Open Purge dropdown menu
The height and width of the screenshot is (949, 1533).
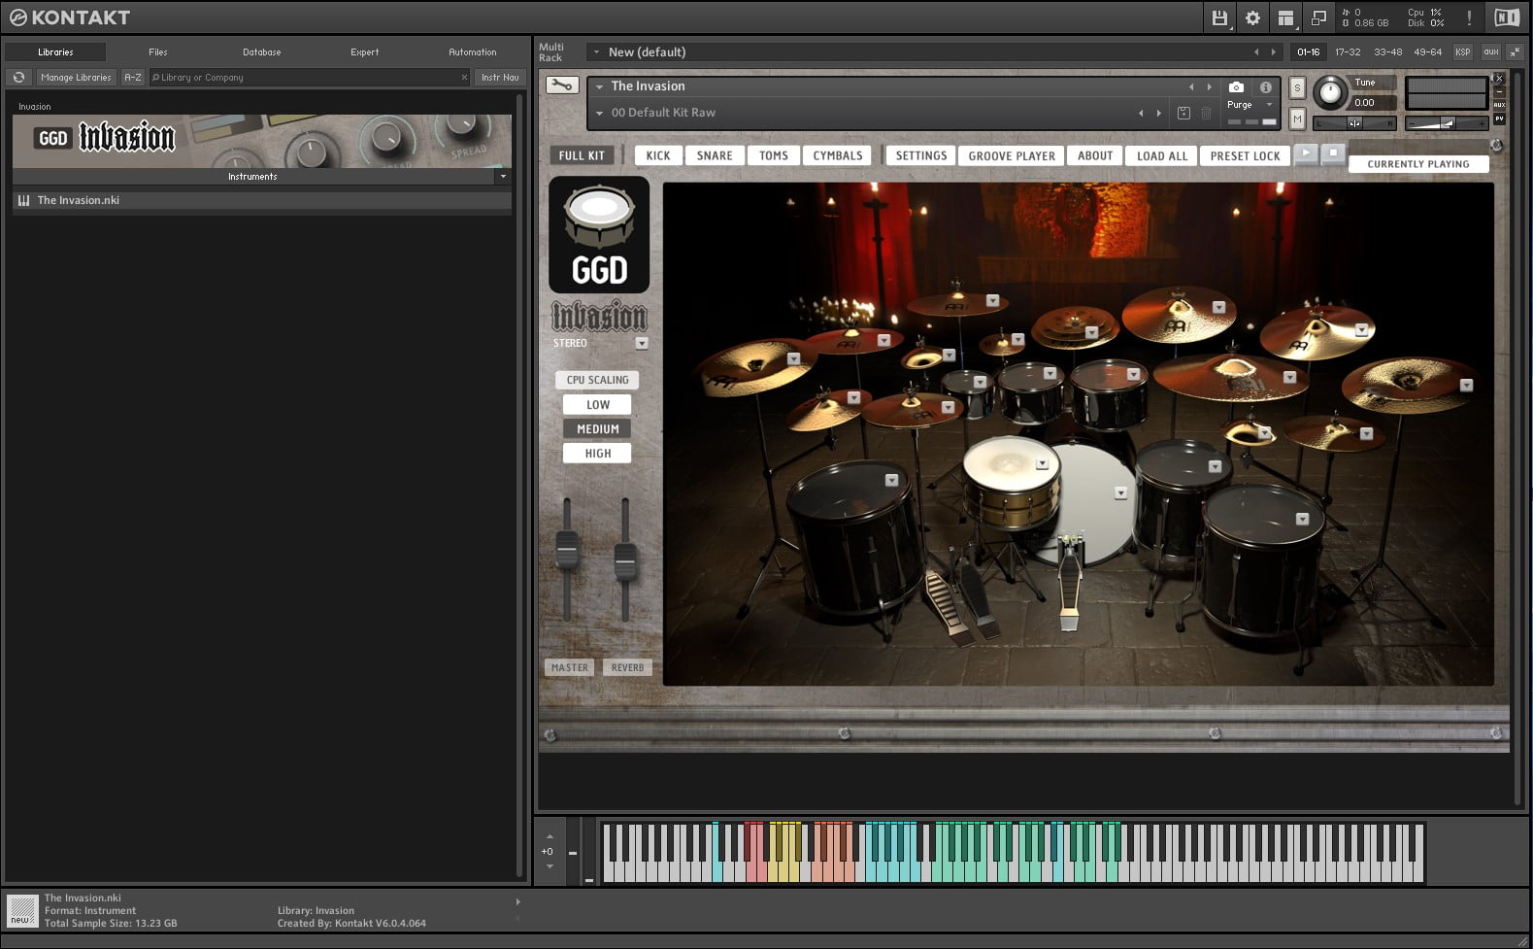pos(1269,104)
